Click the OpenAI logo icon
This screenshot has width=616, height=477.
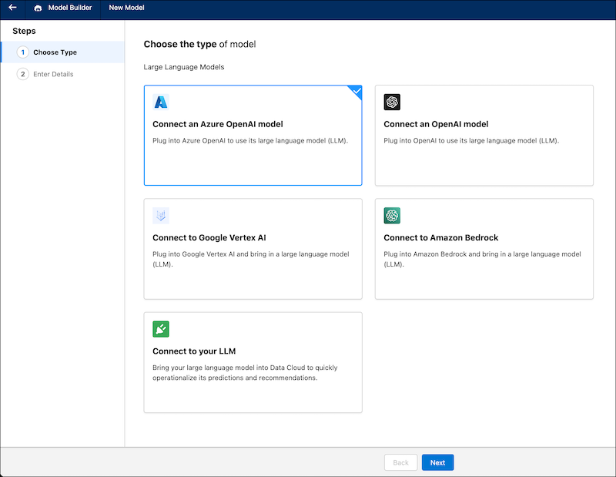tap(392, 102)
